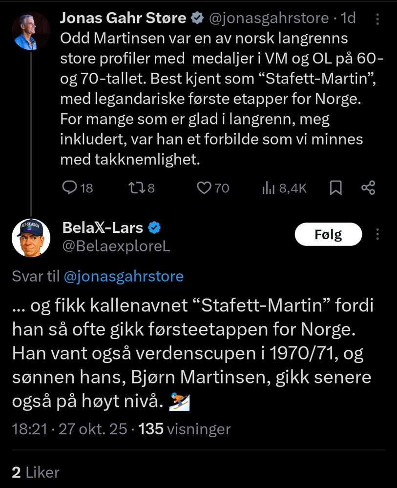397x488 pixels.
Task: Click the verified badge next to Jonas Gahr Støre
Action: point(197,19)
